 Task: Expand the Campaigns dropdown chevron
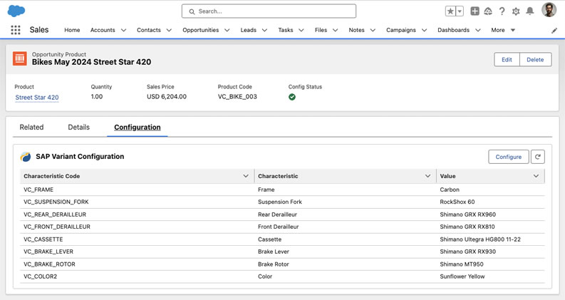(425, 31)
